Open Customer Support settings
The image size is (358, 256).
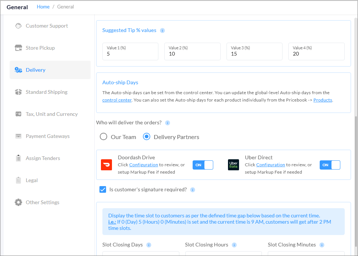pyautogui.click(x=50, y=26)
